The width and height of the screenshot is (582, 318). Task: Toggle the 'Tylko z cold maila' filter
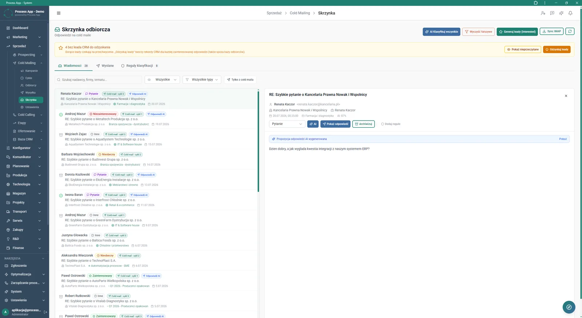click(x=240, y=80)
